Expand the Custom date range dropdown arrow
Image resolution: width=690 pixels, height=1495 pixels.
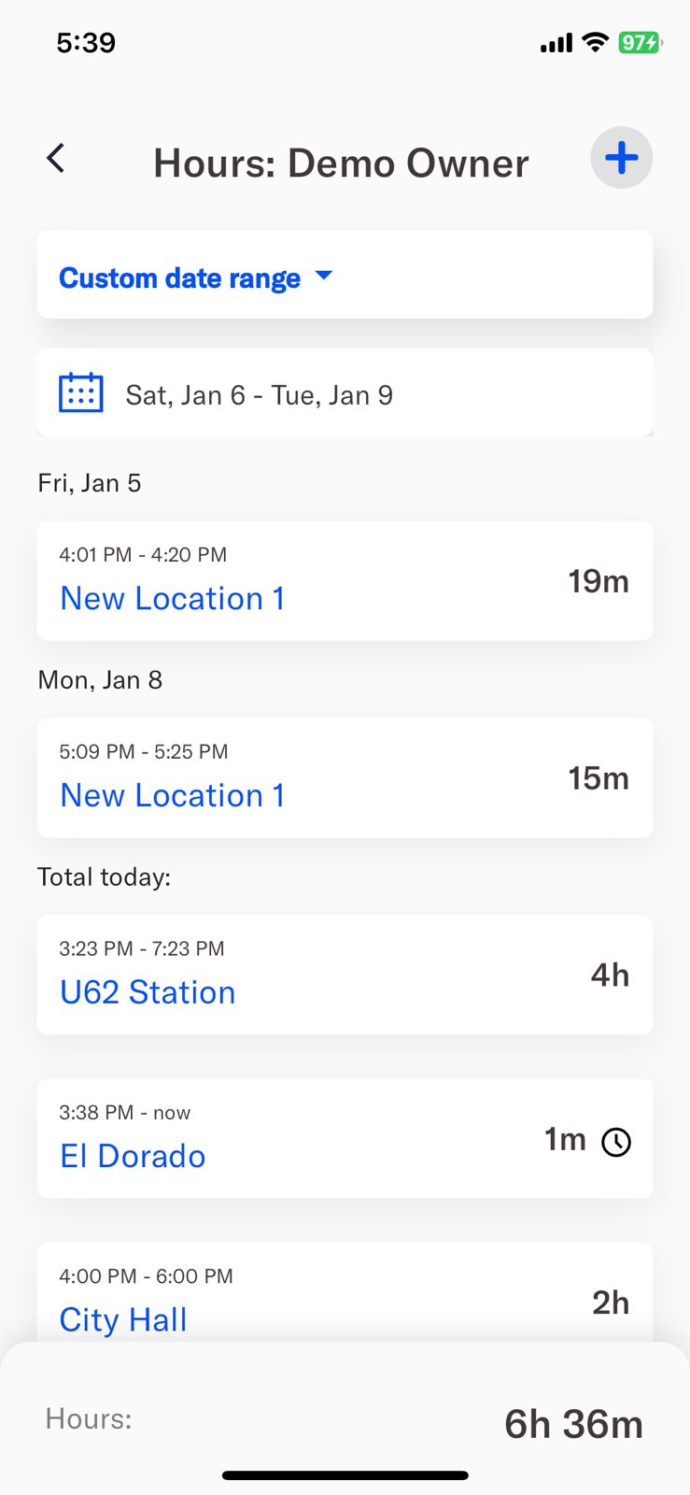pyautogui.click(x=324, y=277)
